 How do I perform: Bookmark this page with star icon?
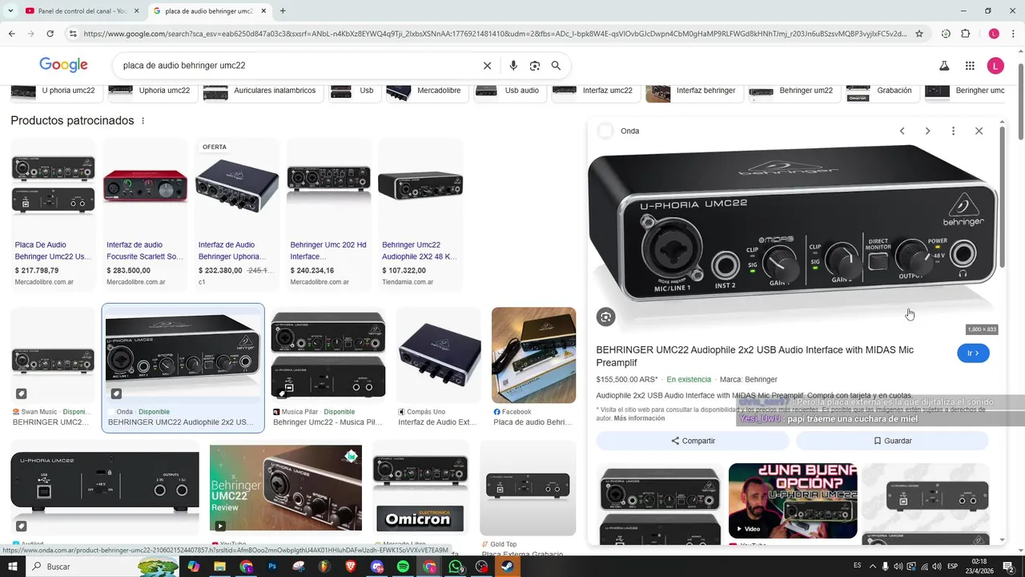919,34
